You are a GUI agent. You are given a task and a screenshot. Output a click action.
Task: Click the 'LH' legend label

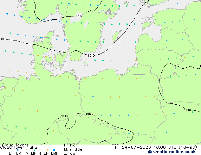pyautogui.click(x=46, y=153)
